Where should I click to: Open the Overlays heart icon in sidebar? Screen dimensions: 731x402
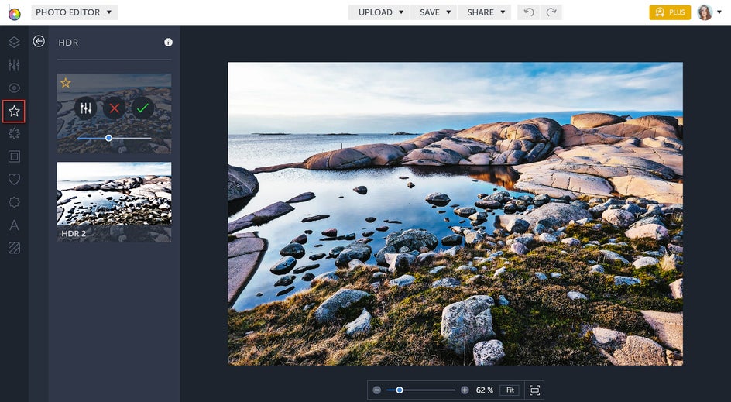coord(14,180)
